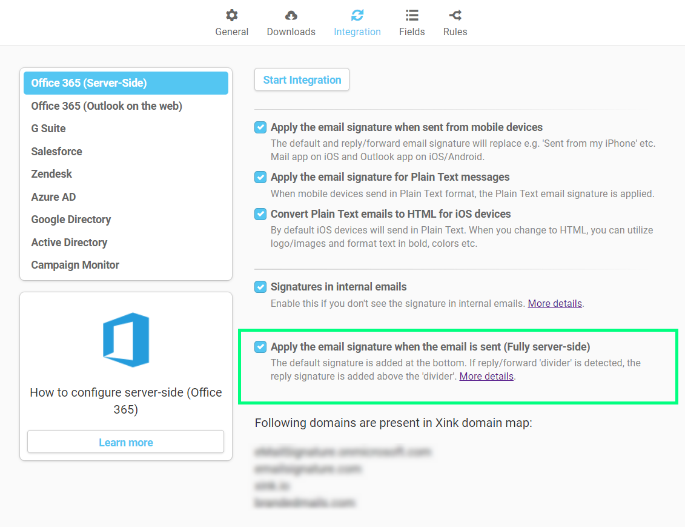Click 'Apply the email signature when sent from mobile devices' label

click(406, 127)
